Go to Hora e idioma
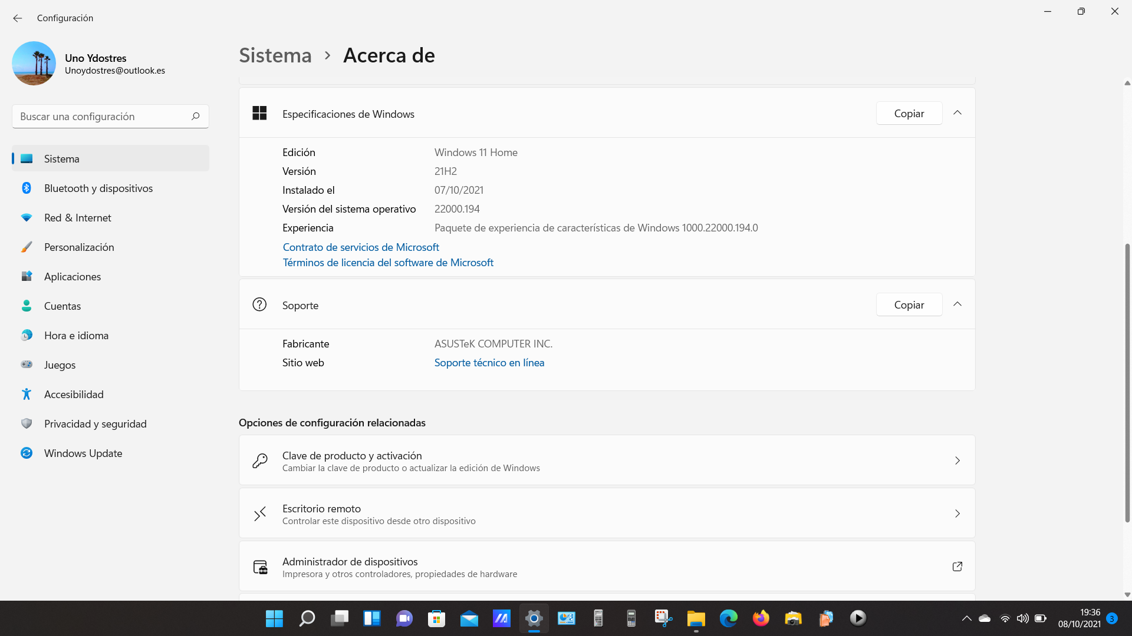Image resolution: width=1132 pixels, height=636 pixels. tap(76, 336)
